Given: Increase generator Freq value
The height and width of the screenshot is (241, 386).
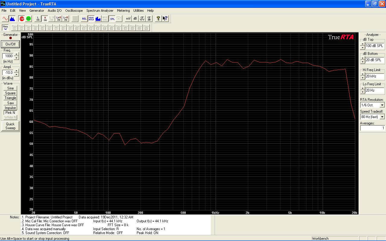Looking at the screenshot, I should click(16, 54).
